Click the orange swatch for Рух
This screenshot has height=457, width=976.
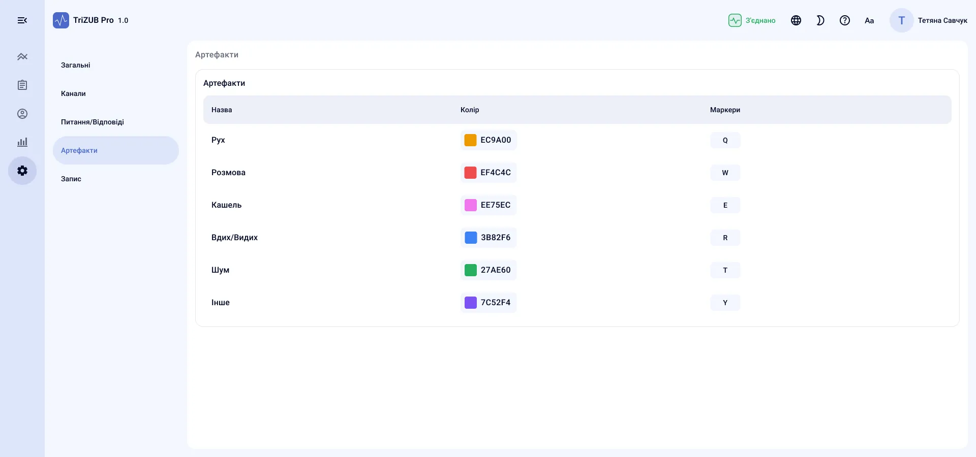pyautogui.click(x=471, y=140)
